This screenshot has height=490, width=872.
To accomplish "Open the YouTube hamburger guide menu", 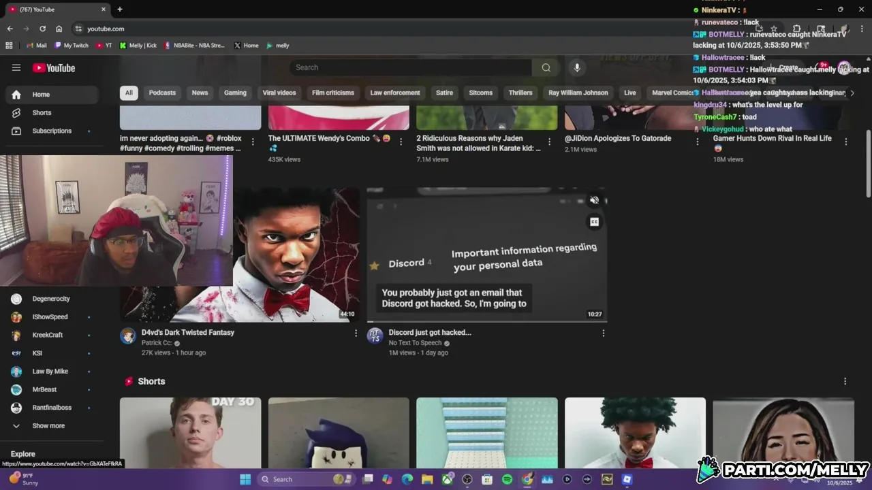I will click(x=16, y=67).
